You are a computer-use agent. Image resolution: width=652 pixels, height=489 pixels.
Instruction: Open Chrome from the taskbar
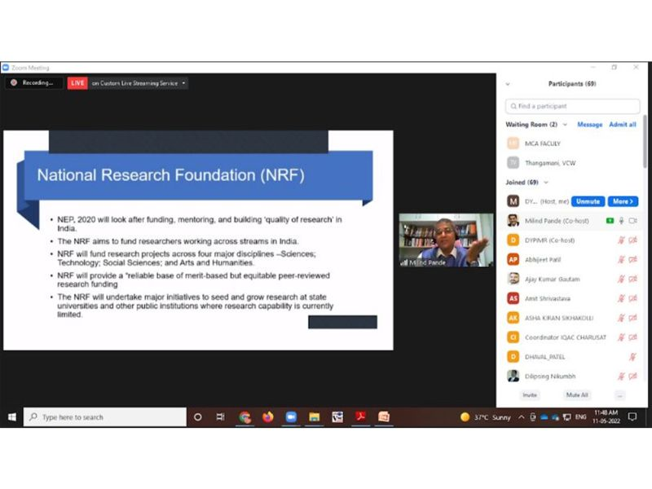(x=244, y=416)
